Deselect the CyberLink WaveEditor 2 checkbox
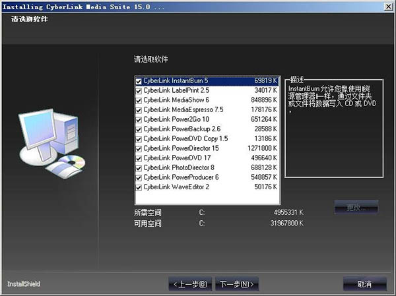396x296 pixels. [x=139, y=187]
